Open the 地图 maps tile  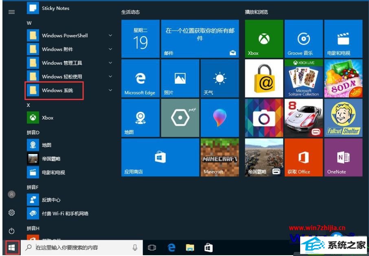point(141,118)
